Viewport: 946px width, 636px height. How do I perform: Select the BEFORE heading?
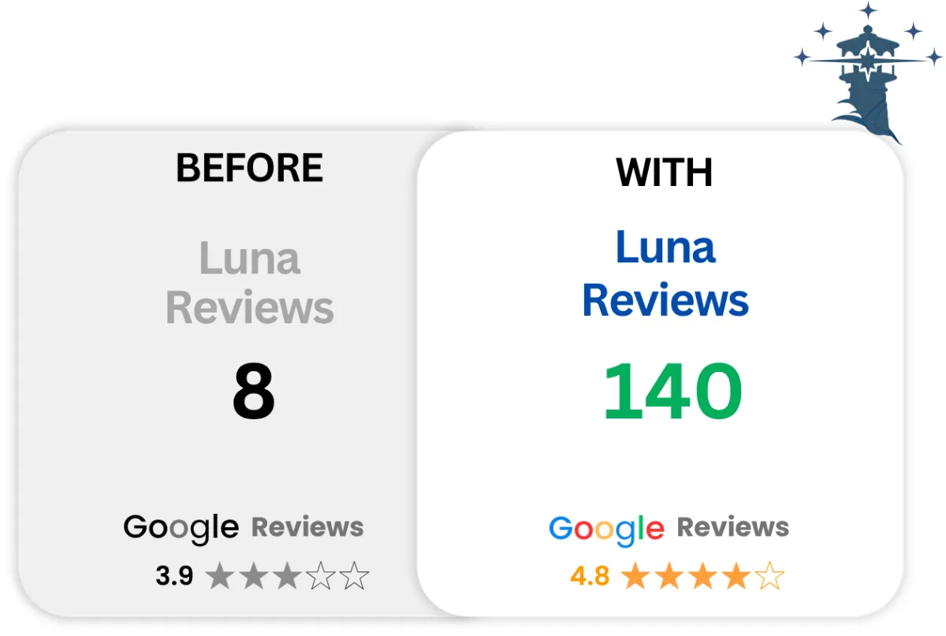249,168
